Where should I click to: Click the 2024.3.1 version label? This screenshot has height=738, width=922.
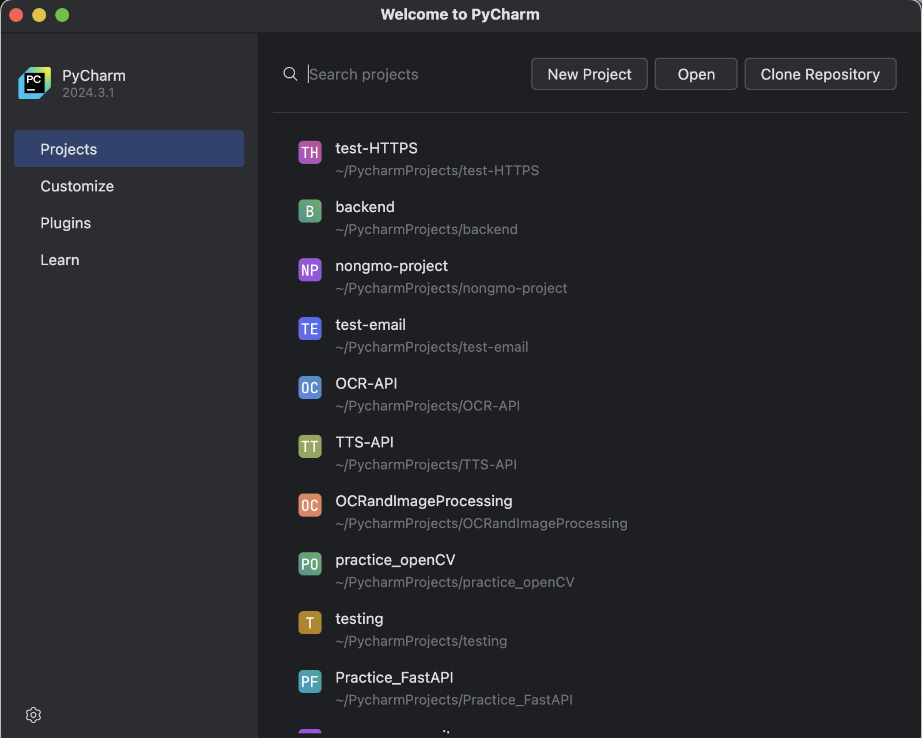(88, 93)
